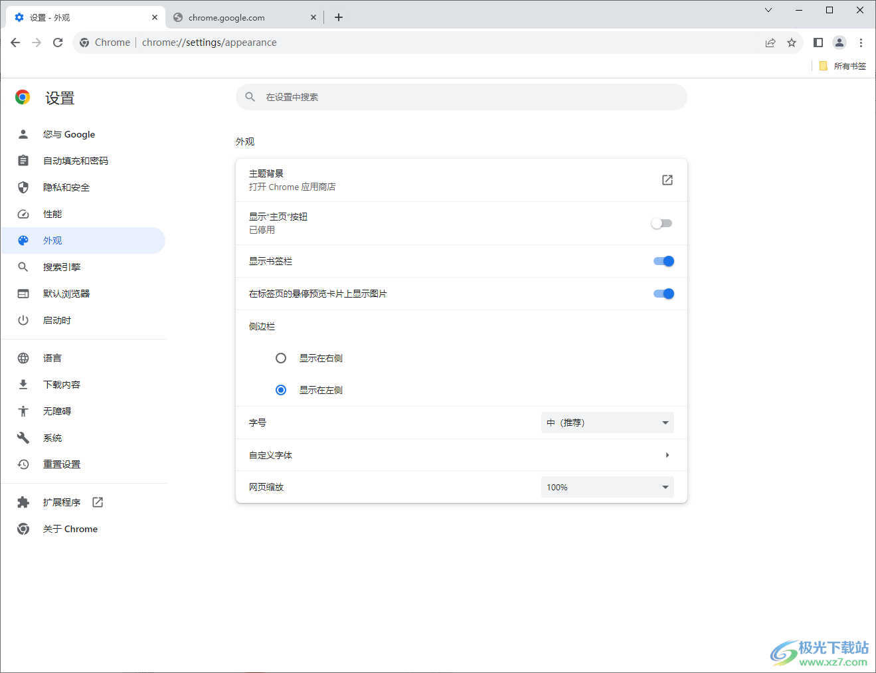Screen dimensions: 876x673
Task: Close the chrome.google.com tab
Action: point(313,17)
